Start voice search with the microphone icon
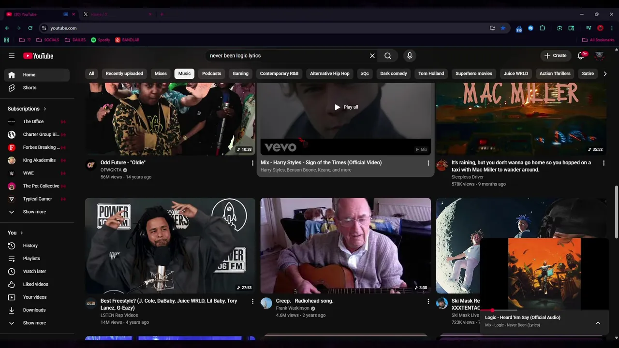This screenshot has width=619, height=348. (x=410, y=56)
